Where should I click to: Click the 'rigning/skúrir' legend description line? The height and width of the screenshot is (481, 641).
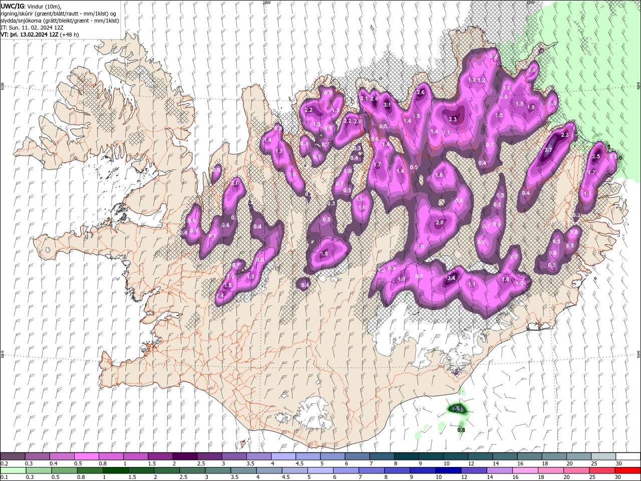click(x=59, y=14)
